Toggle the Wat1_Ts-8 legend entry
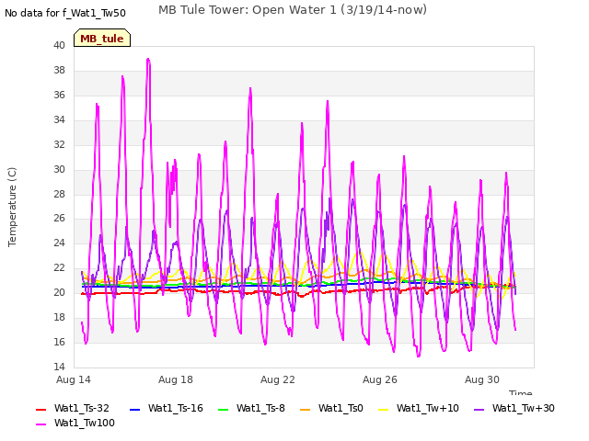The width and height of the screenshot is (589, 441). coord(251,408)
